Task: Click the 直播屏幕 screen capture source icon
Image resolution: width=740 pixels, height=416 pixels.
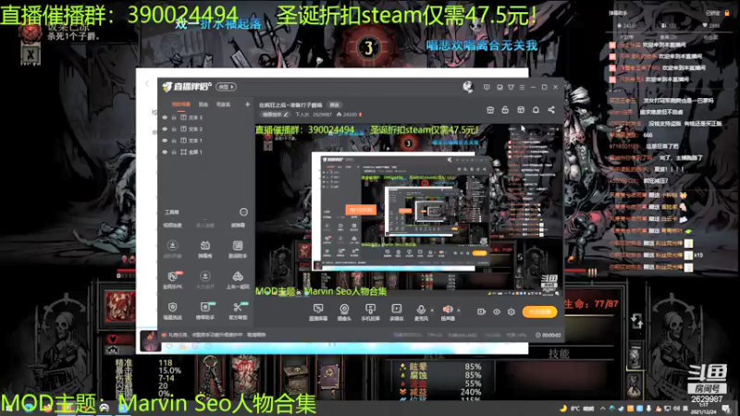Action: 318,309
